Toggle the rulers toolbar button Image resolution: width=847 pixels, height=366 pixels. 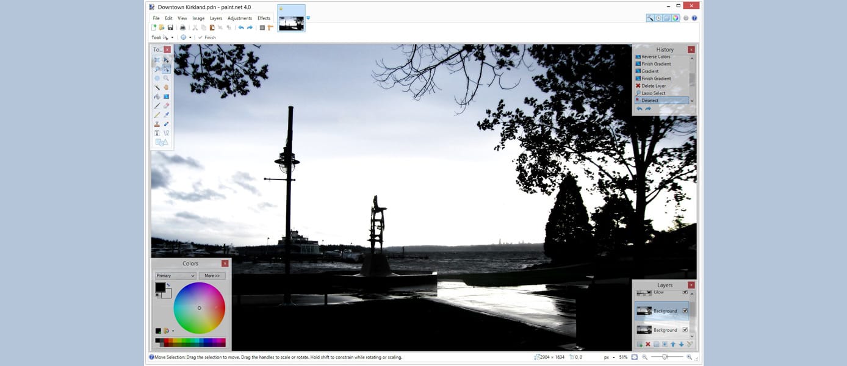click(x=270, y=27)
